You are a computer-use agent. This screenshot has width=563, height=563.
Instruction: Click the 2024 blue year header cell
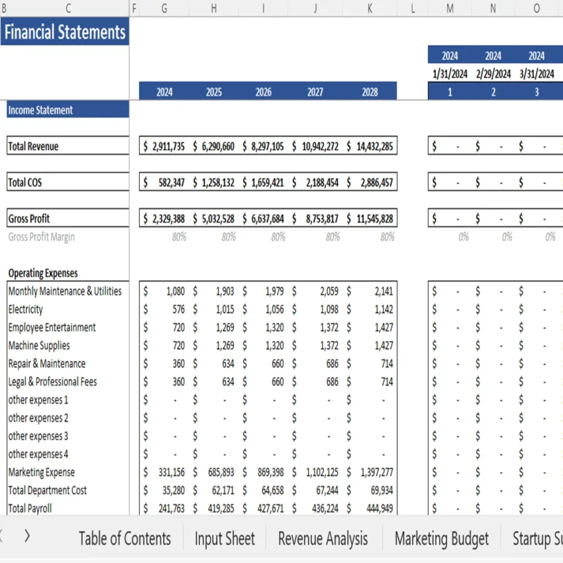pos(164,91)
